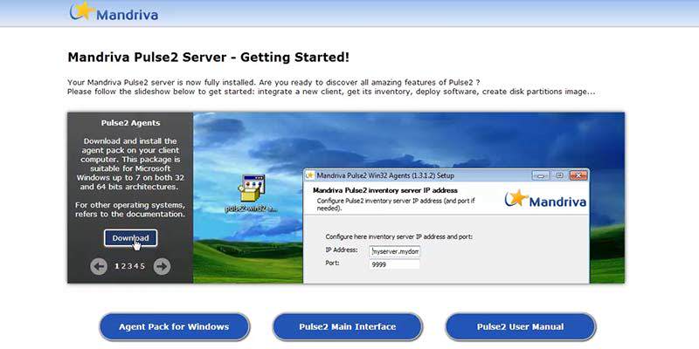This screenshot has height=349, width=699.
Task: Click the 'Mandriva Pulse2 Server - Getting Started!' heading
Action: coord(209,58)
